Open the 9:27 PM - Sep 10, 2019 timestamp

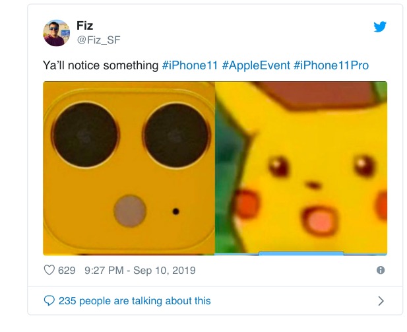tap(139, 270)
